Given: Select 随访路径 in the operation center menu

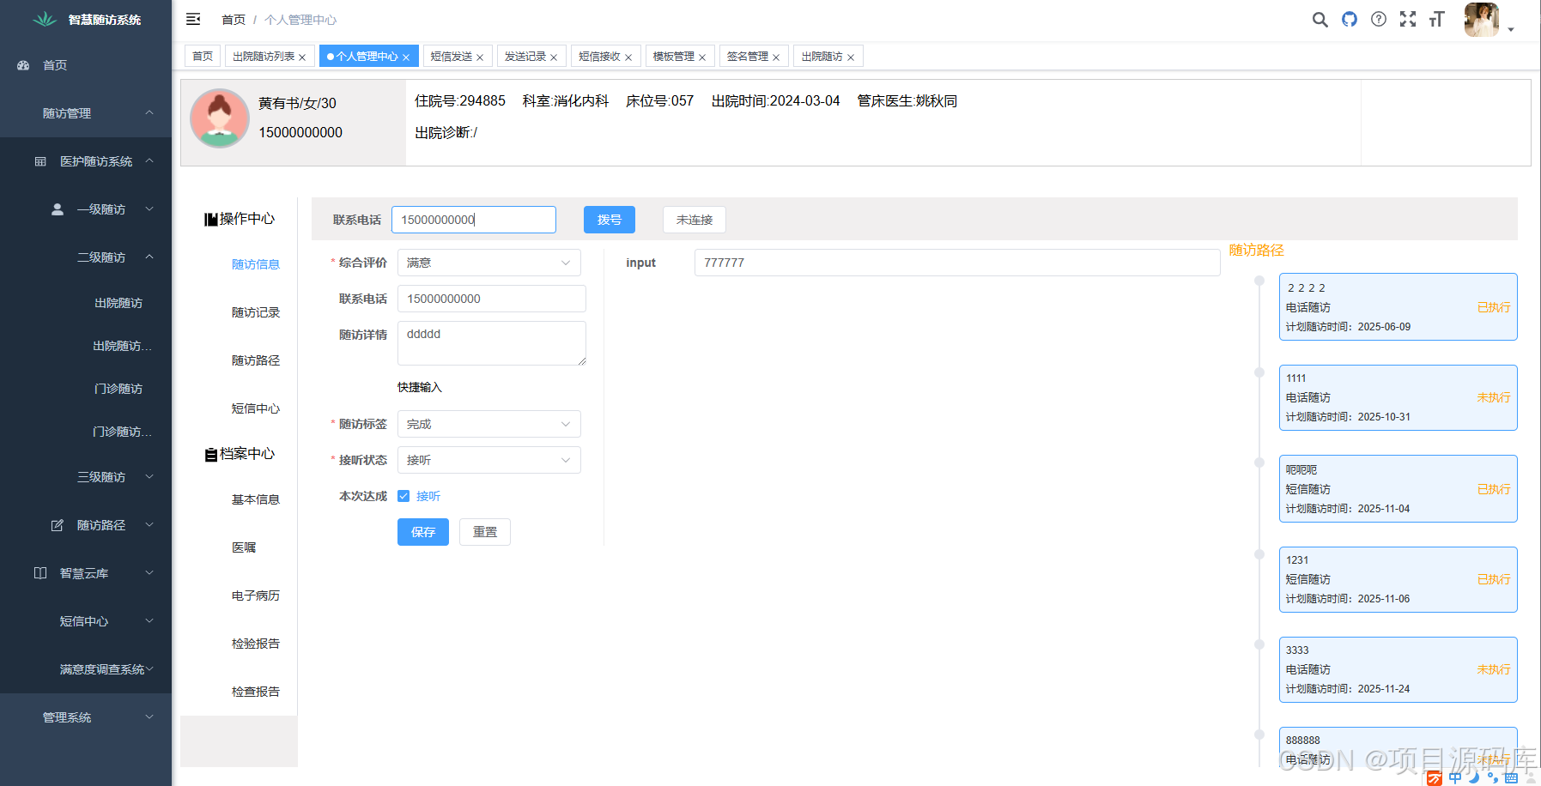Looking at the screenshot, I should coord(256,360).
